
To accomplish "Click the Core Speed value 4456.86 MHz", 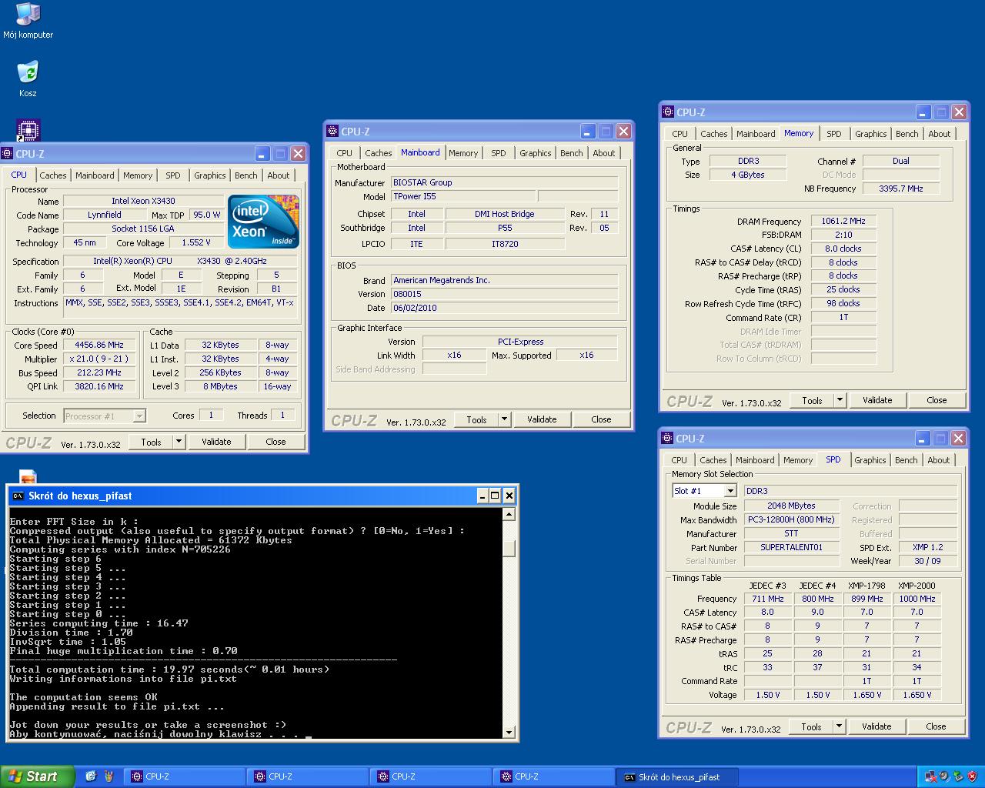I will pos(99,345).
